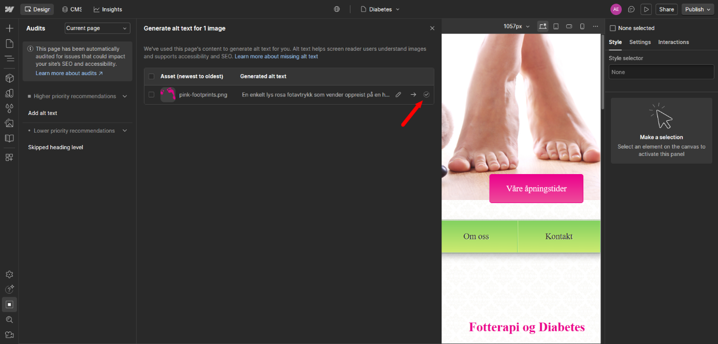
Task: Open the Navigator panel icon
Action: [9, 59]
